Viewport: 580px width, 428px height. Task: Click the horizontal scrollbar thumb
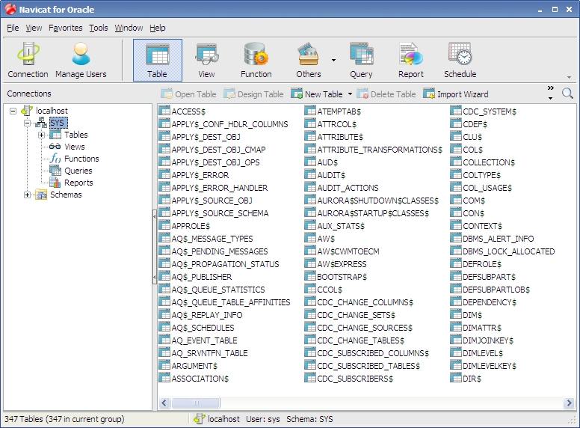click(x=196, y=403)
